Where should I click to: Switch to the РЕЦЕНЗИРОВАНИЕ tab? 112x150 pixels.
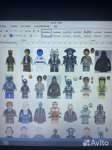[x=42, y=26]
